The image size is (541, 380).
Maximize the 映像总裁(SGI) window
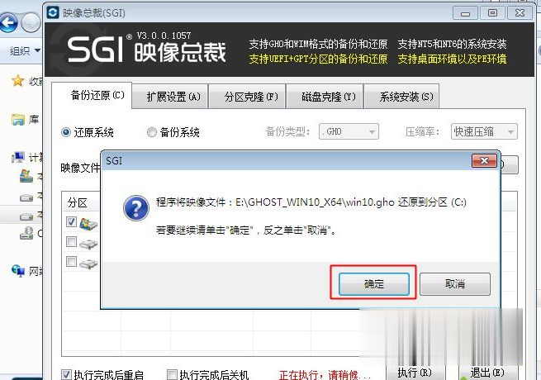pos(492,13)
